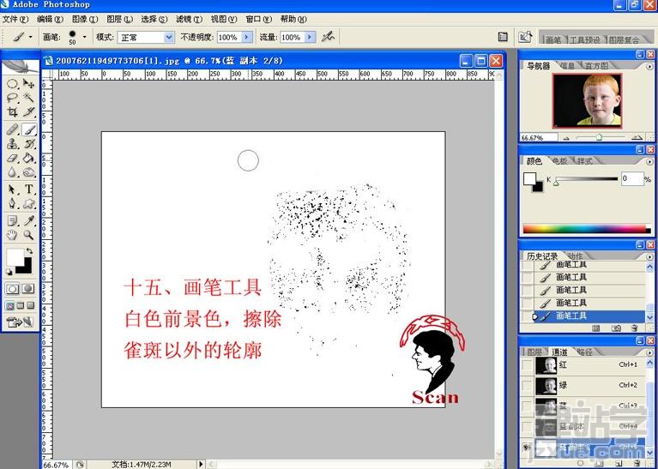
Task: Select the Notes tool
Action: point(12,220)
